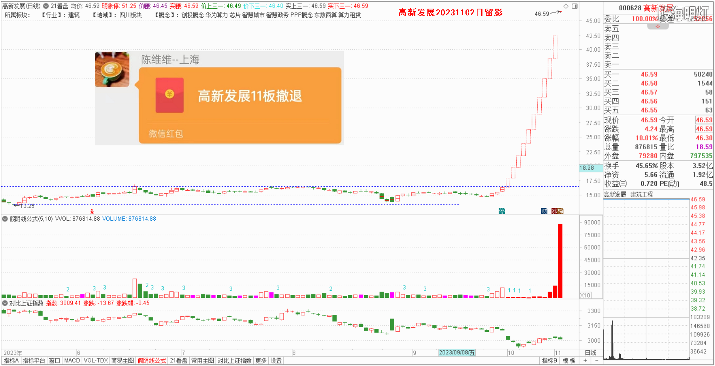Click the plus zoom button at bottom right
This screenshot has height=366, width=715.
(585, 361)
